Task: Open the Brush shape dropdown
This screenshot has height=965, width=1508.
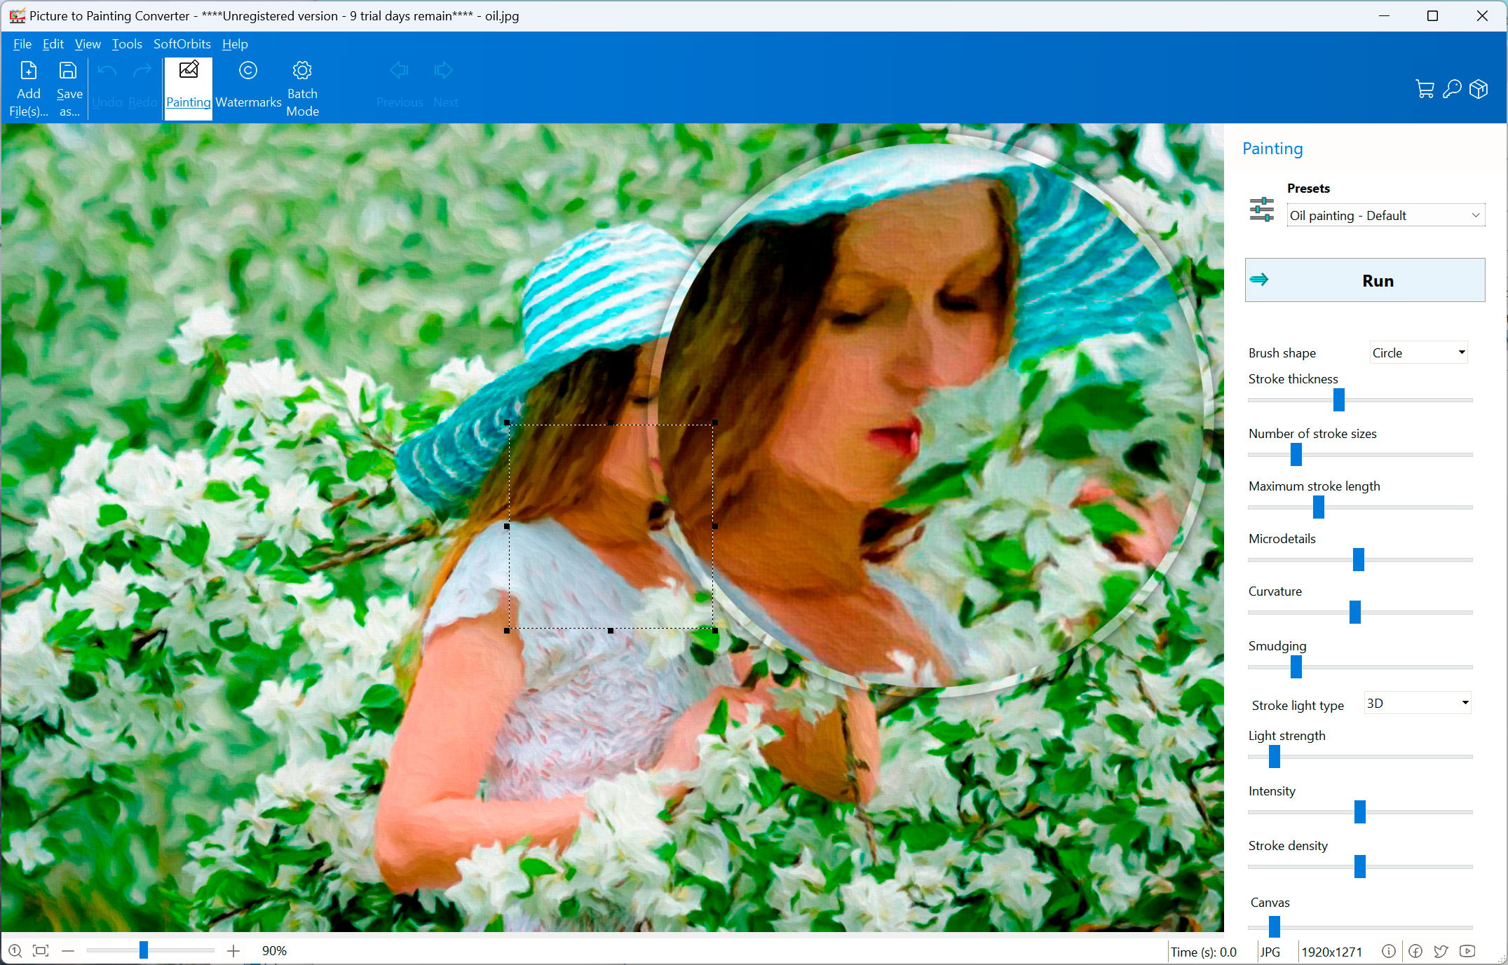Action: click(1418, 353)
